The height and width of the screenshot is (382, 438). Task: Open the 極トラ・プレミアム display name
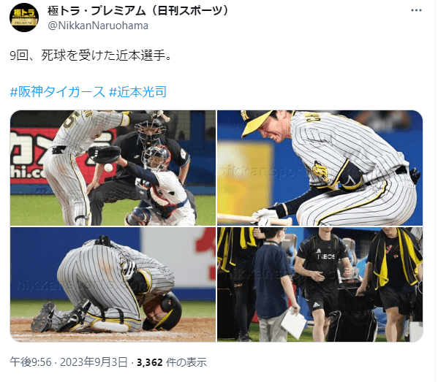click(138, 11)
